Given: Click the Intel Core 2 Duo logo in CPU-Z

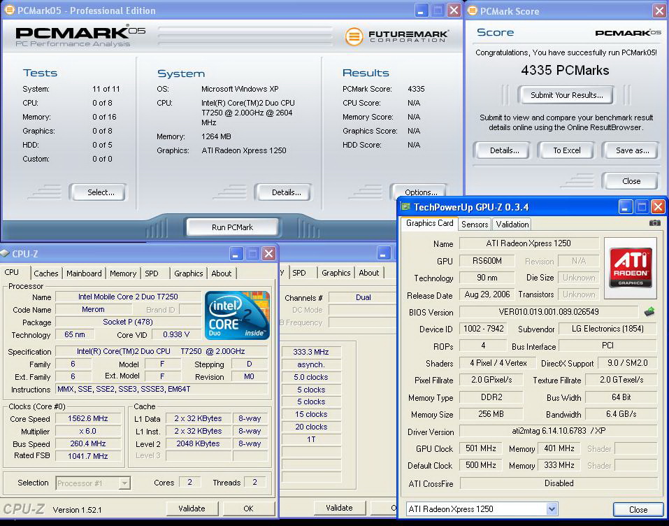Looking at the screenshot, I should 237,315.
